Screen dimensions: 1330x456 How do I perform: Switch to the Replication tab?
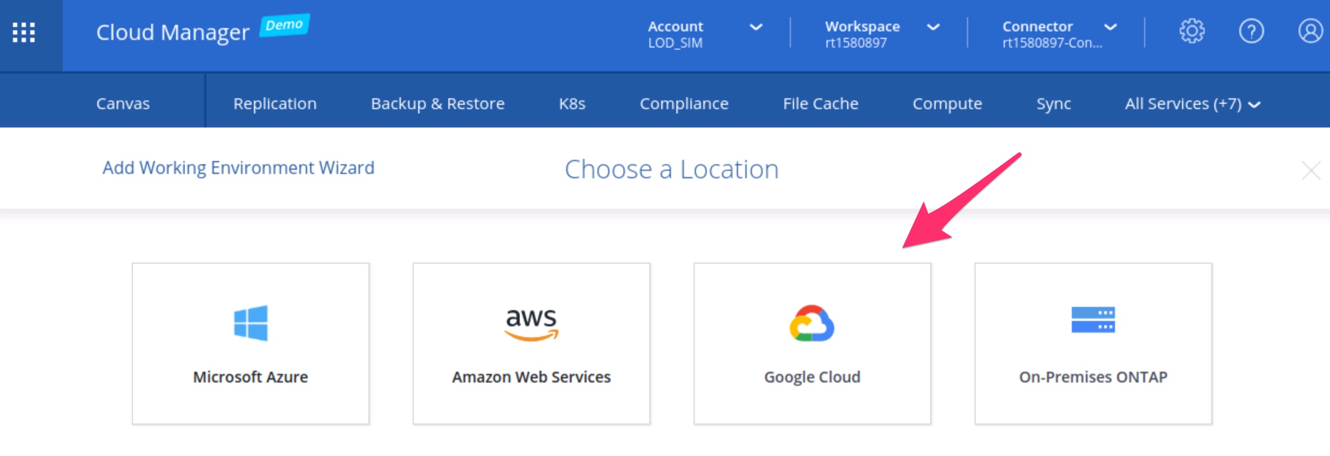click(x=274, y=104)
